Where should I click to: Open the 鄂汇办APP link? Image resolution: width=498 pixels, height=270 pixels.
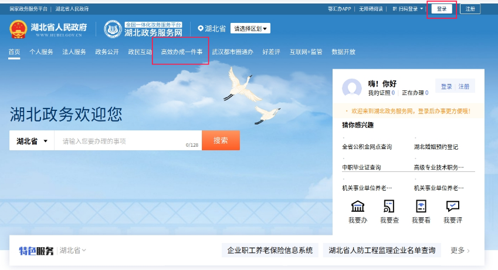[340, 9]
